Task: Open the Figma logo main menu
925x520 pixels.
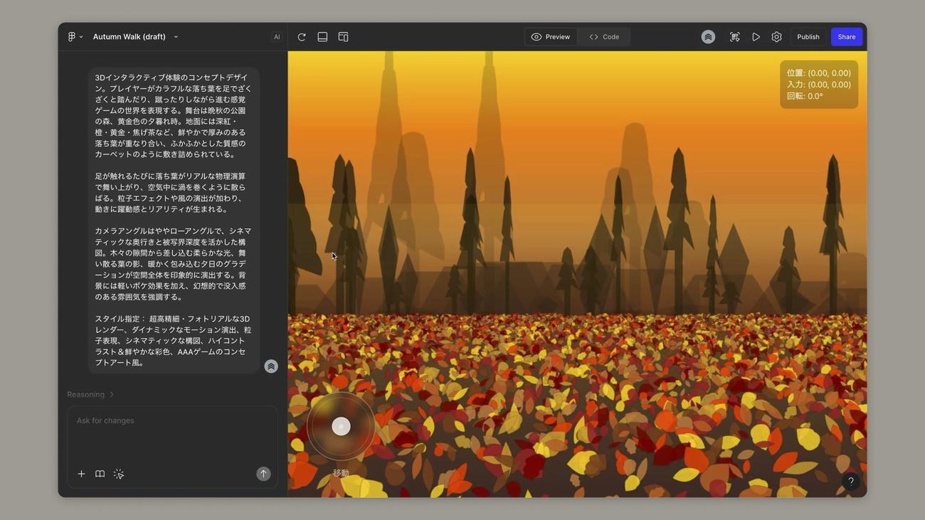Action: pos(75,37)
